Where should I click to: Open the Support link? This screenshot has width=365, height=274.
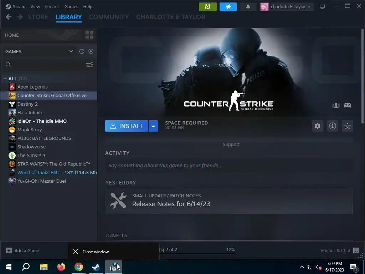click(x=231, y=144)
